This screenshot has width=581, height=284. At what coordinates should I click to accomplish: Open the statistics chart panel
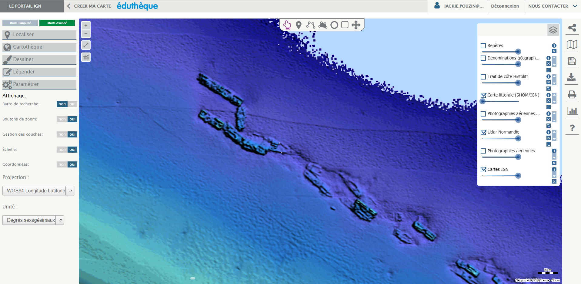[572, 111]
